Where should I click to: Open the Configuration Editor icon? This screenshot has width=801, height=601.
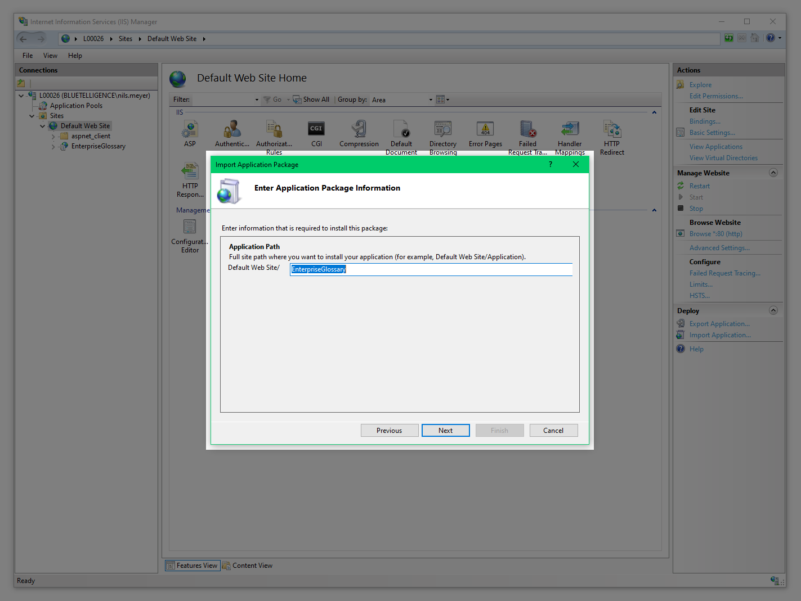point(190,228)
